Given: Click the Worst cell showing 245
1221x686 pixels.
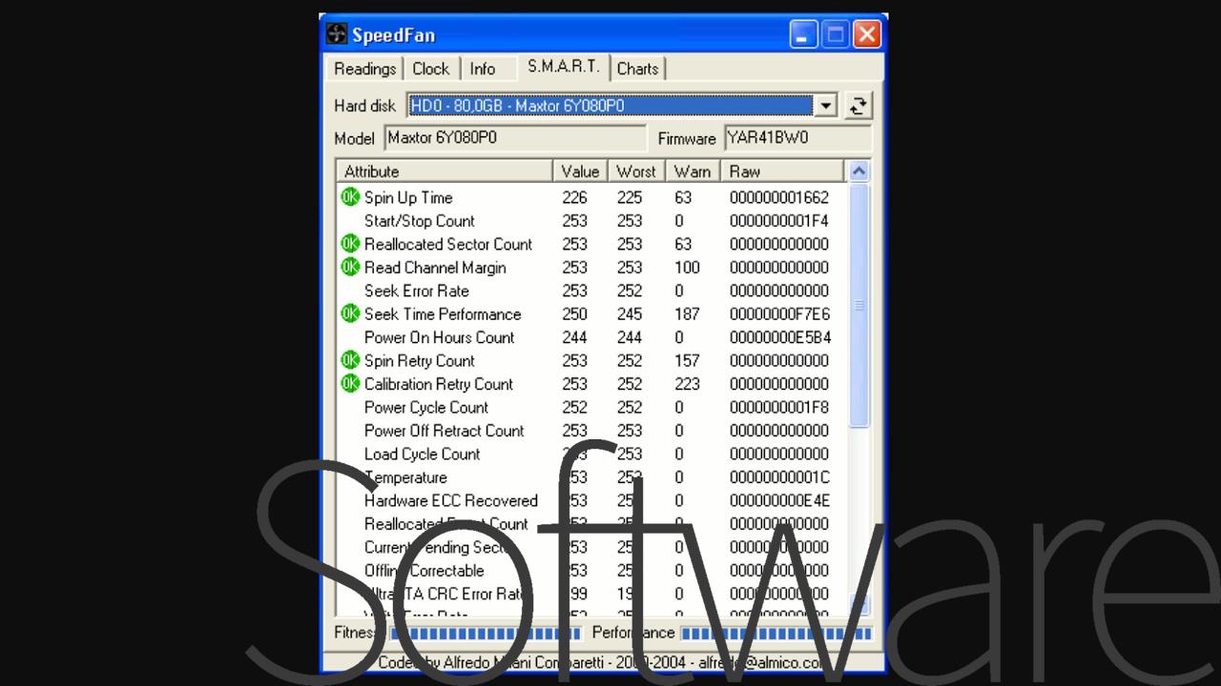Looking at the screenshot, I should [x=630, y=314].
